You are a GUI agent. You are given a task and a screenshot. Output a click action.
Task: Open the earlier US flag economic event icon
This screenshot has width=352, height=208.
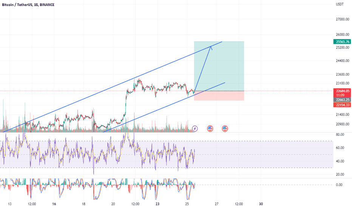[210, 129]
